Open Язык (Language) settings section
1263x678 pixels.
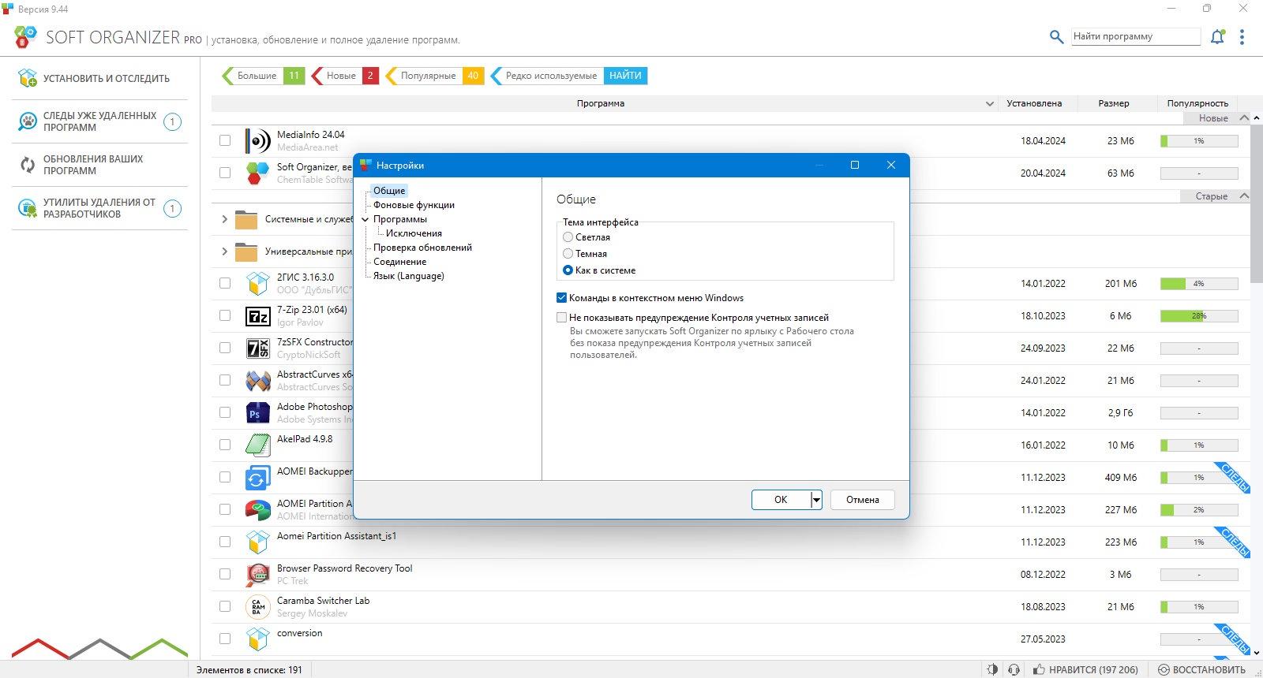pos(408,276)
